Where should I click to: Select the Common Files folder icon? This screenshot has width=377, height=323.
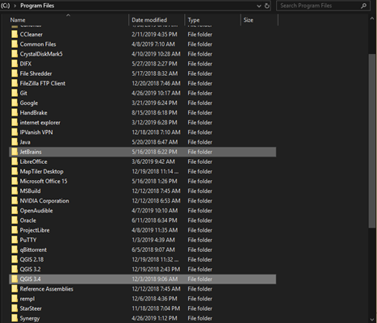[15, 44]
